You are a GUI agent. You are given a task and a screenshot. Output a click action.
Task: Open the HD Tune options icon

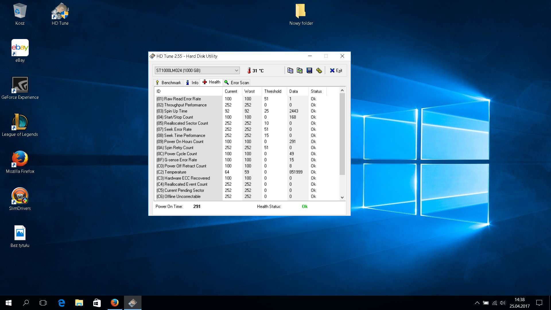click(x=319, y=70)
